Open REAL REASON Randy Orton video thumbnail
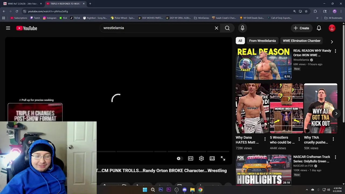This screenshot has height=194, width=345. click(263, 64)
